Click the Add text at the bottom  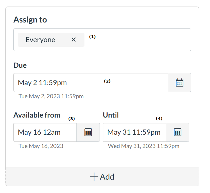(107, 177)
